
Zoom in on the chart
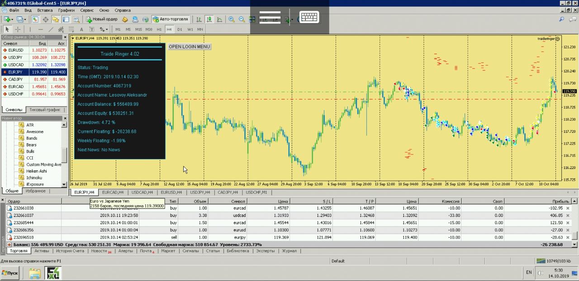click(232, 19)
